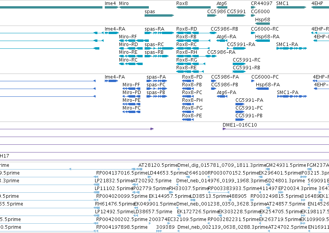Select the CG5991-RA transcript label
Screen dimensions: 329x233
(x=241, y=45)
